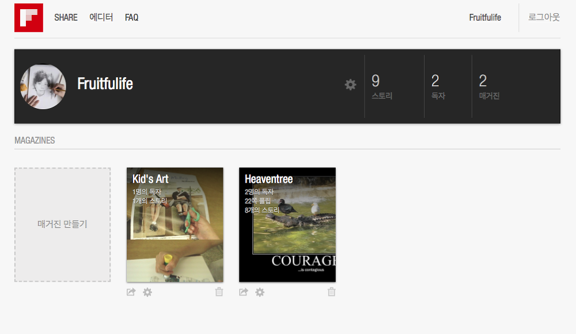The height and width of the screenshot is (334, 576).
Task: View the 2 독자 readers count
Action: 438,87
